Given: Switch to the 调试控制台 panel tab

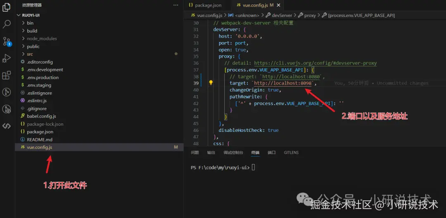Looking at the screenshot, I should tap(233, 152).
